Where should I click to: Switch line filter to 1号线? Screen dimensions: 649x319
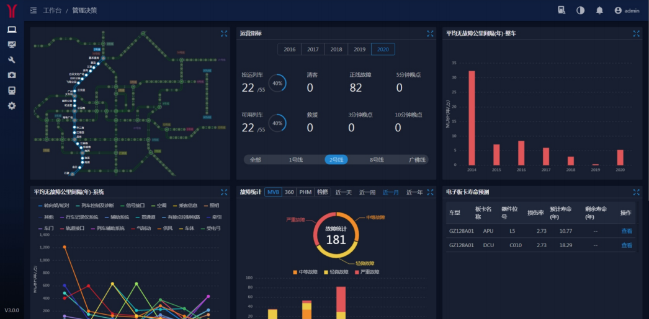click(x=296, y=160)
